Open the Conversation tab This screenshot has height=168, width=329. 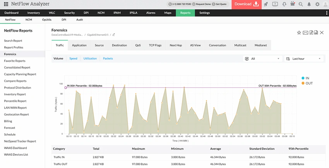(x=218, y=45)
